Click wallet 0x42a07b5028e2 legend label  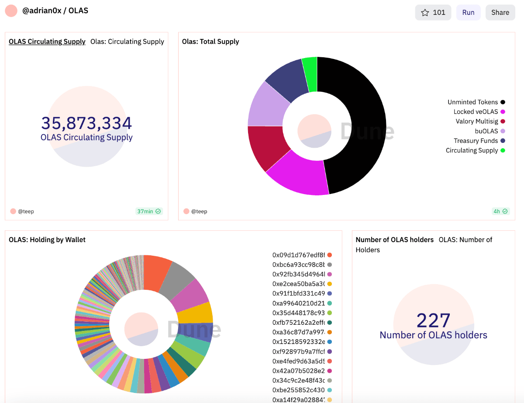[299, 371]
